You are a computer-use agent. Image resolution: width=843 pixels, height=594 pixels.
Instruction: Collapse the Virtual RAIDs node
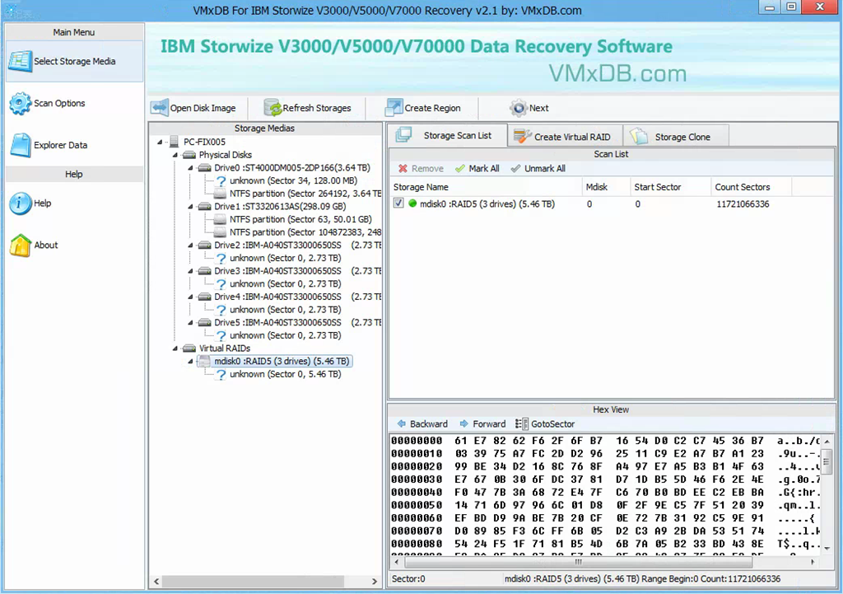point(175,348)
